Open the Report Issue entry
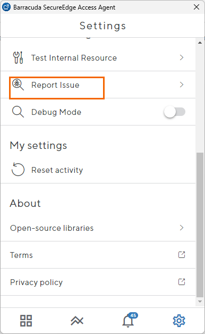This screenshot has height=334, width=205. [98, 85]
